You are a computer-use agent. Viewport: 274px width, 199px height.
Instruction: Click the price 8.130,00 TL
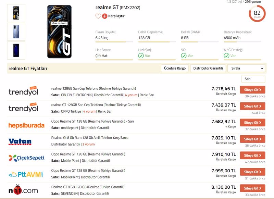click(224, 187)
